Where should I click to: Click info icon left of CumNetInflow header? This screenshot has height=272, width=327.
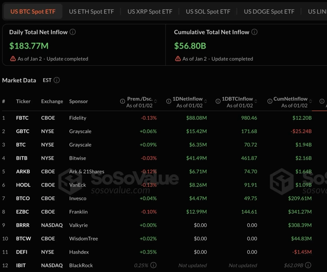click(x=269, y=101)
